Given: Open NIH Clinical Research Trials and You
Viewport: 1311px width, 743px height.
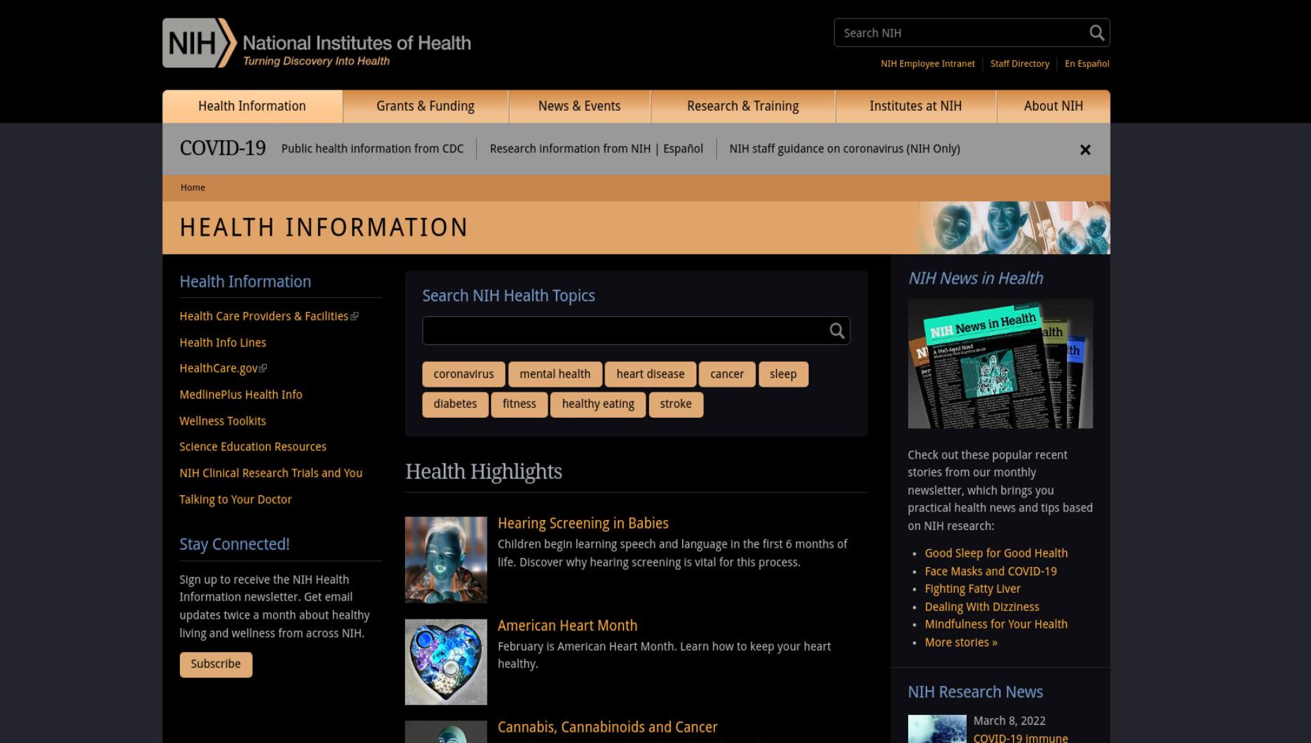Looking at the screenshot, I should point(271,473).
